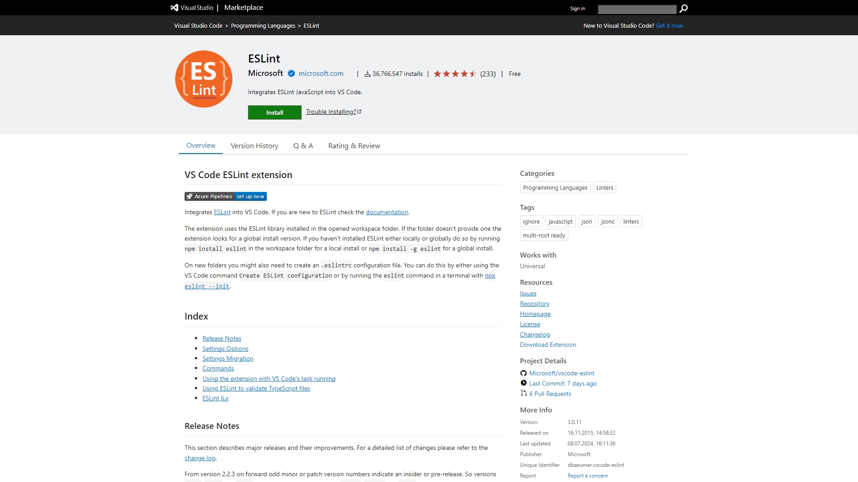The image size is (858, 482).
Task: Click the (233) review count
Action: tap(488, 74)
